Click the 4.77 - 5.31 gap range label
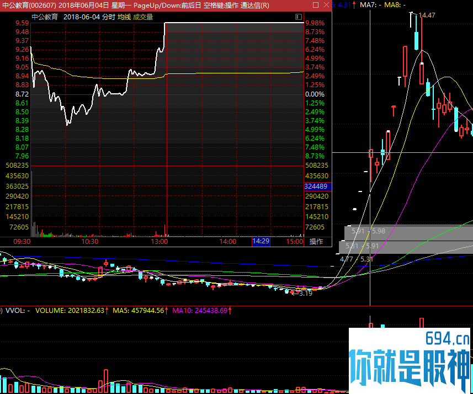This screenshot has height=394, width=473. pyautogui.click(x=357, y=259)
